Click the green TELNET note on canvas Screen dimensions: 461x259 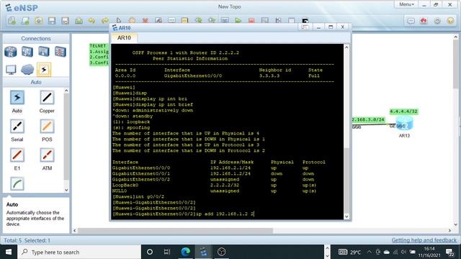[99, 55]
